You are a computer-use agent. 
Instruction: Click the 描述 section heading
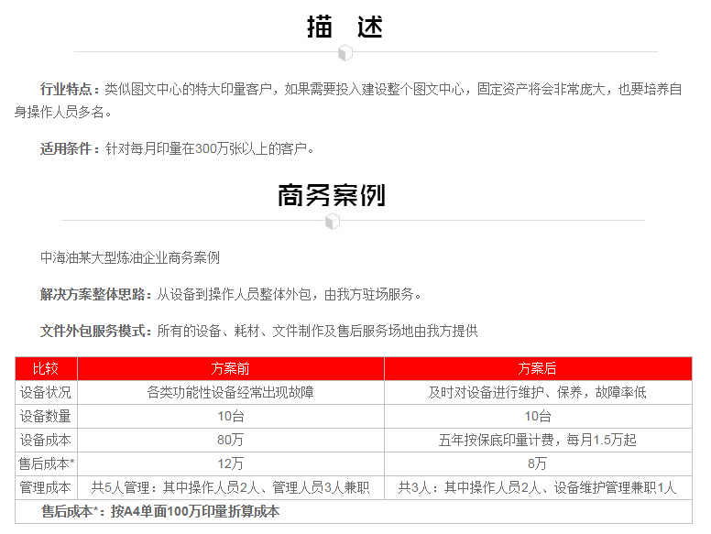pyautogui.click(x=345, y=27)
